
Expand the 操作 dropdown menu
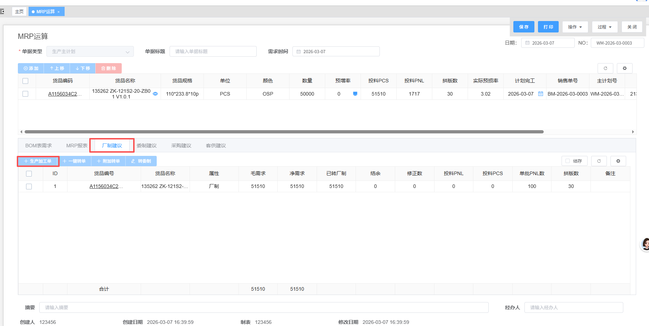[x=575, y=27]
